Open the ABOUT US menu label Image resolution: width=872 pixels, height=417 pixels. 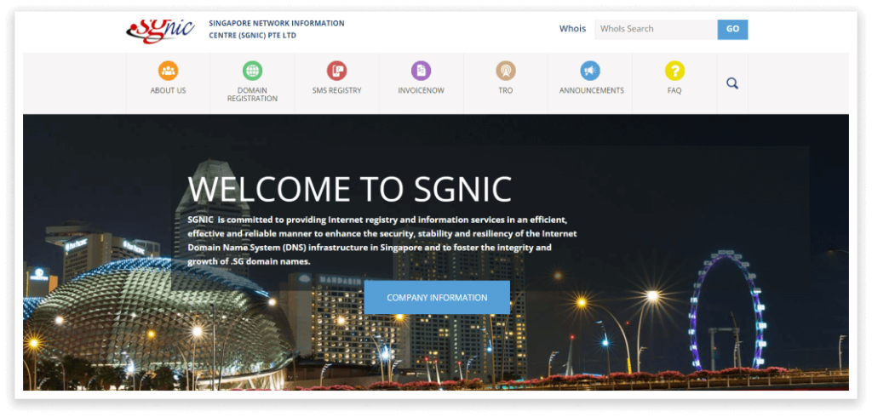[x=168, y=90]
